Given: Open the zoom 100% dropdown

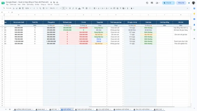Looking at the screenshot, I should coord(28,8).
